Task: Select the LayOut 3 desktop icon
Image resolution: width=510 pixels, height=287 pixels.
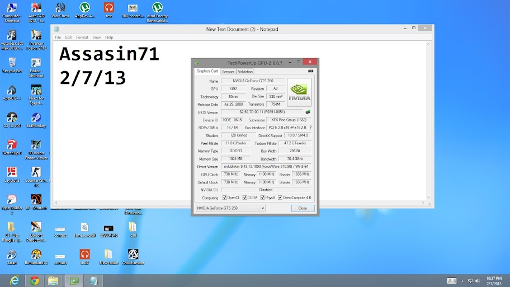Action: click(x=12, y=175)
